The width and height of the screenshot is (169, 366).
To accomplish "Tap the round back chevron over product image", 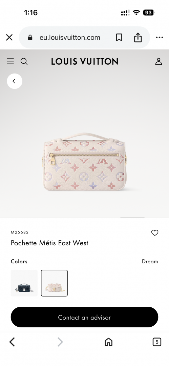I will pyautogui.click(x=15, y=81).
